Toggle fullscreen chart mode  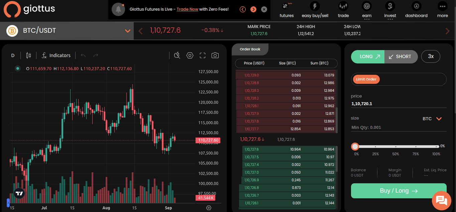click(203, 55)
